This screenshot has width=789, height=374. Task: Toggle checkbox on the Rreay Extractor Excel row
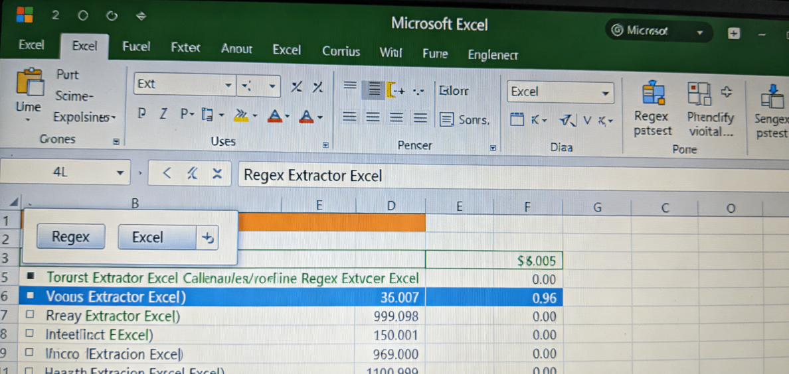pos(30,316)
